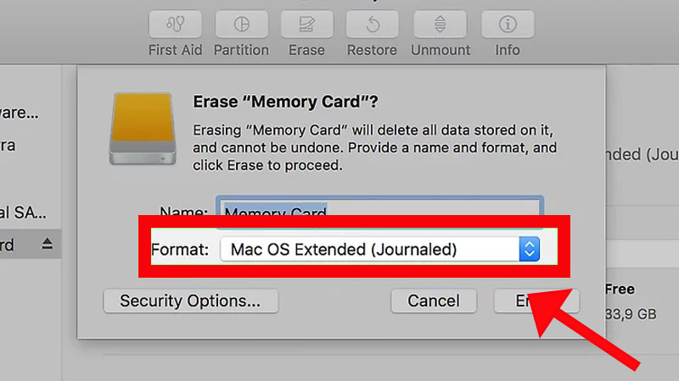This screenshot has height=381, width=679.
Task: Open the Partition pie chart tool
Action: (x=241, y=22)
